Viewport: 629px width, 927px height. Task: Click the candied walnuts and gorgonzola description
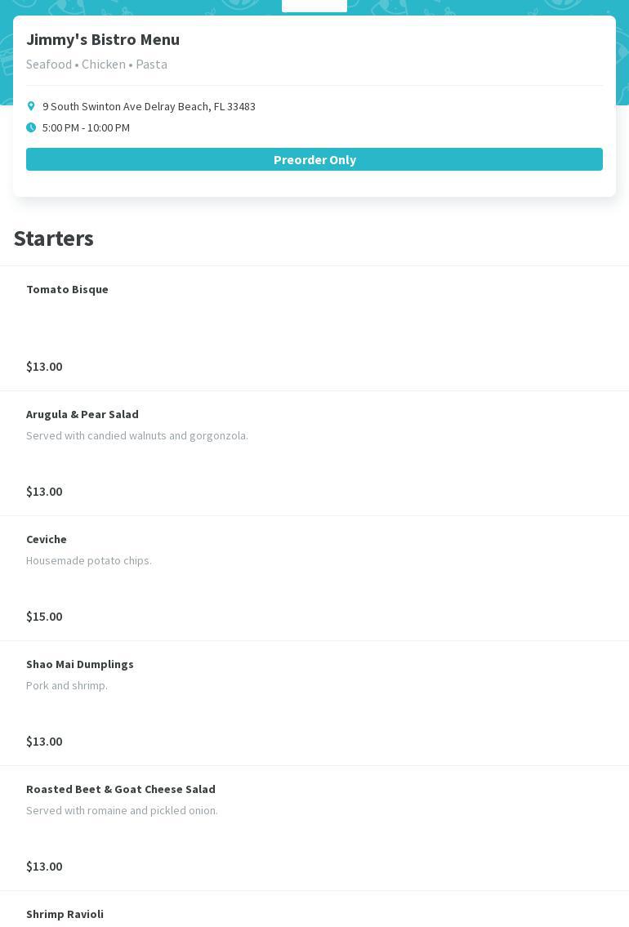point(137,435)
